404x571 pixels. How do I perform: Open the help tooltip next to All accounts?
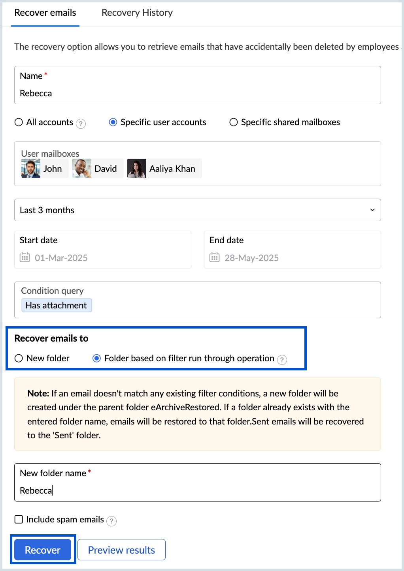pos(81,123)
